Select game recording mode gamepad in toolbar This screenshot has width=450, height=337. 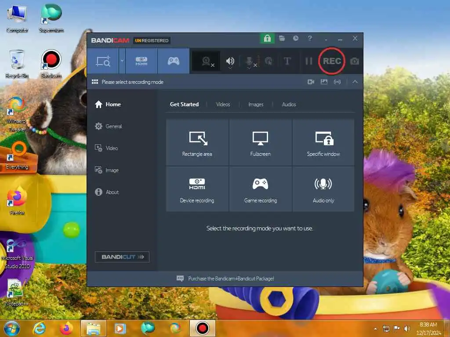[x=173, y=61]
